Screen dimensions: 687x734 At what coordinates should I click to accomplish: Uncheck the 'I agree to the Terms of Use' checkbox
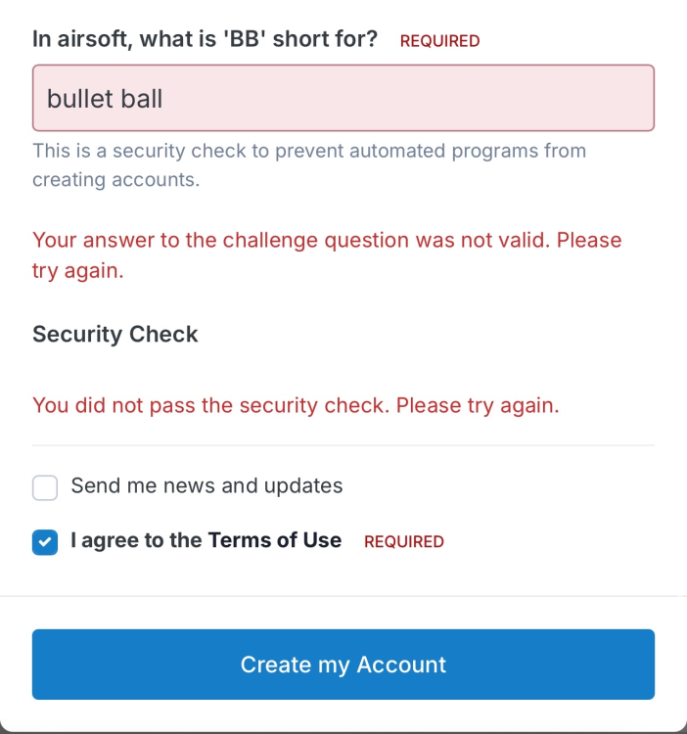pyautogui.click(x=45, y=542)
